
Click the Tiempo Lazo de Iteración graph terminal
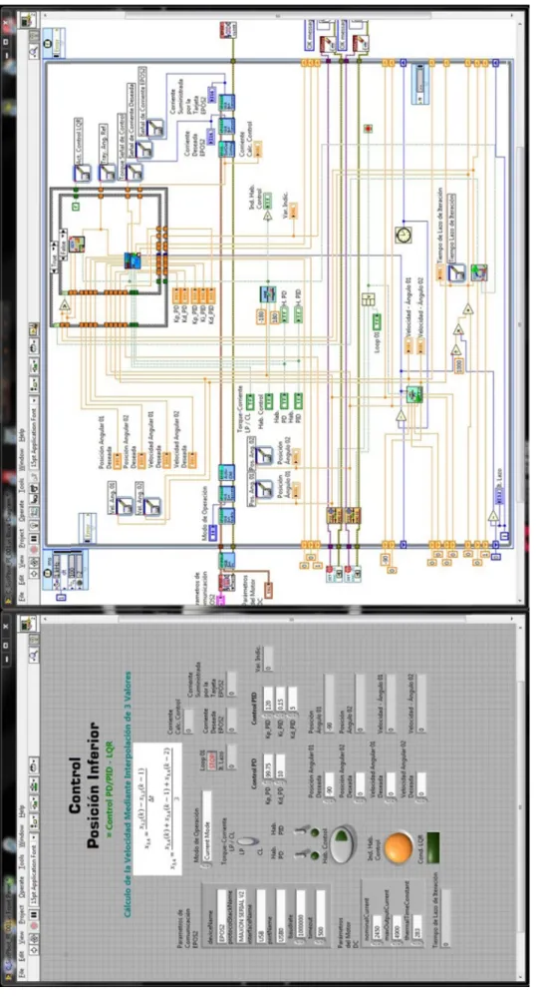457,272
